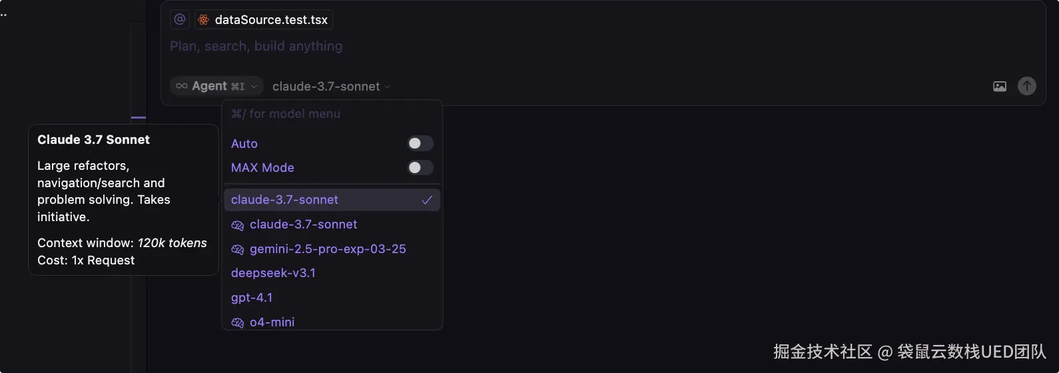Select the highlighted claude-3.7-sonnet entry
Screen dimensions: 1059x373
[284, 200]
